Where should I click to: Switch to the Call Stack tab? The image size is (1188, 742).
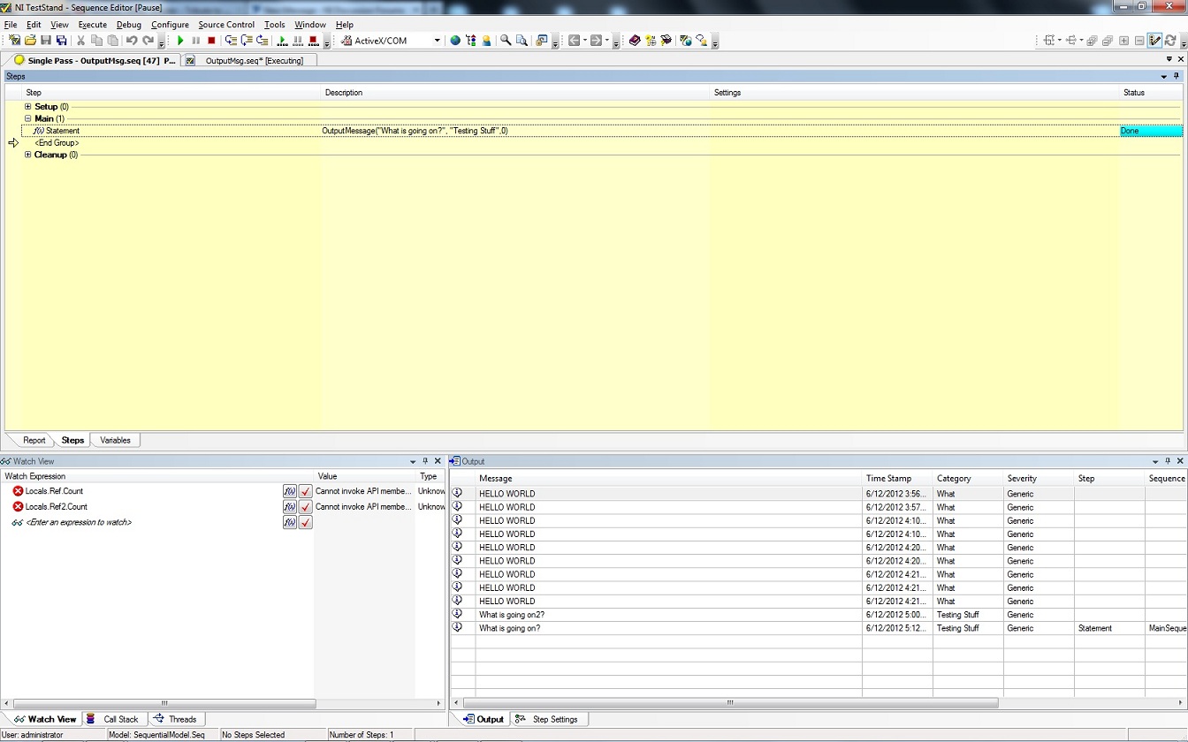(113, 719)
